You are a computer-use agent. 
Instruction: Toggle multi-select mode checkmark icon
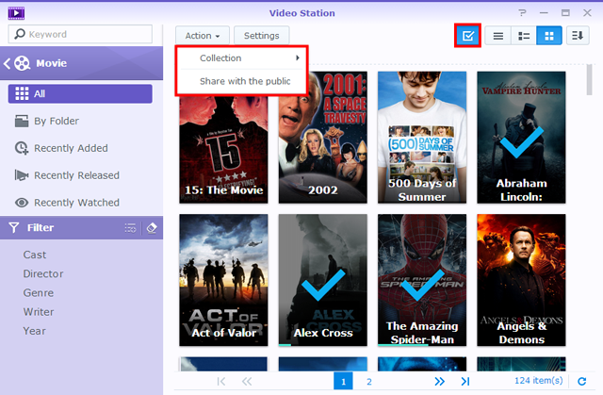pos(467,36)
